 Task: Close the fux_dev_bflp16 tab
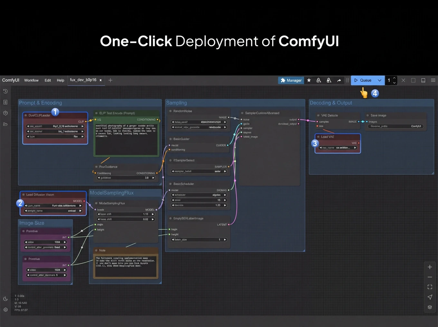coord(100,80)
